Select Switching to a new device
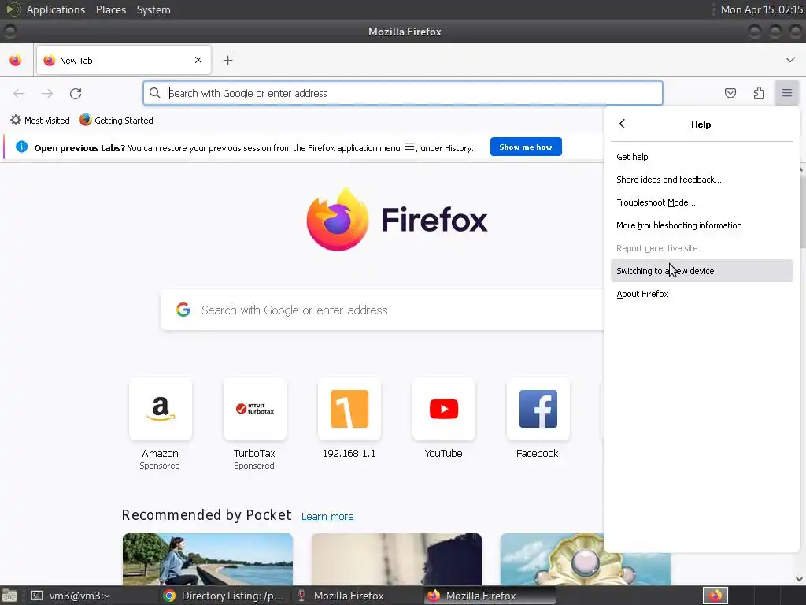This screenshot has width=806, height=605. 701,271
